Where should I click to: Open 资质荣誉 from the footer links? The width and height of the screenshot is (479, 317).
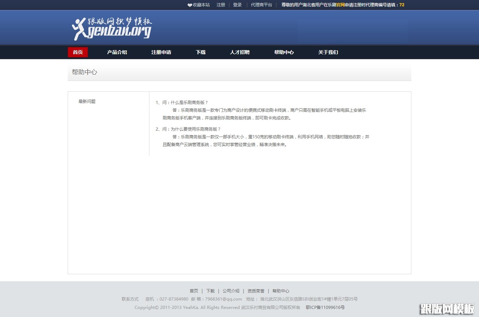(256, 291)
